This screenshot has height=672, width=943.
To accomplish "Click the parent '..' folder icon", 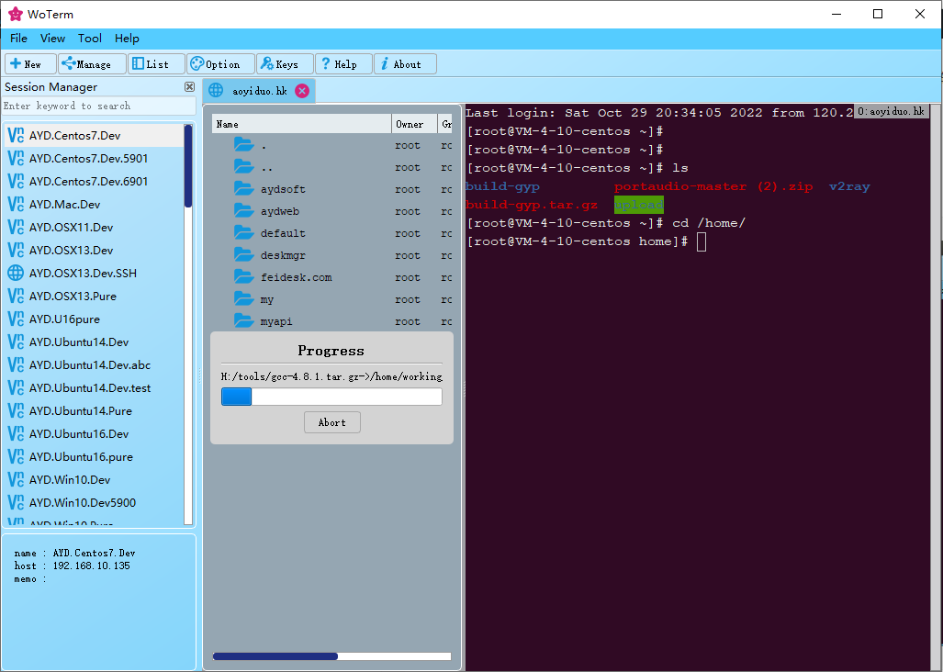I will click(x=243, y=166).
